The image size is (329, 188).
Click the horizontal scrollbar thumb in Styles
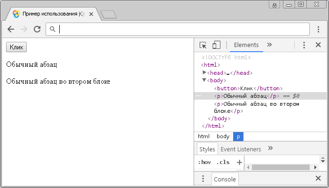tap(281, 167)
